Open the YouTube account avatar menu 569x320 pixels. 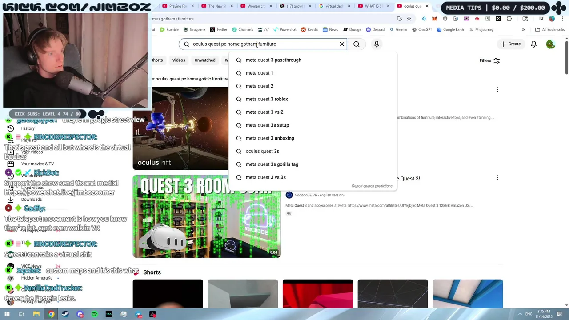[x=550, y=44]
